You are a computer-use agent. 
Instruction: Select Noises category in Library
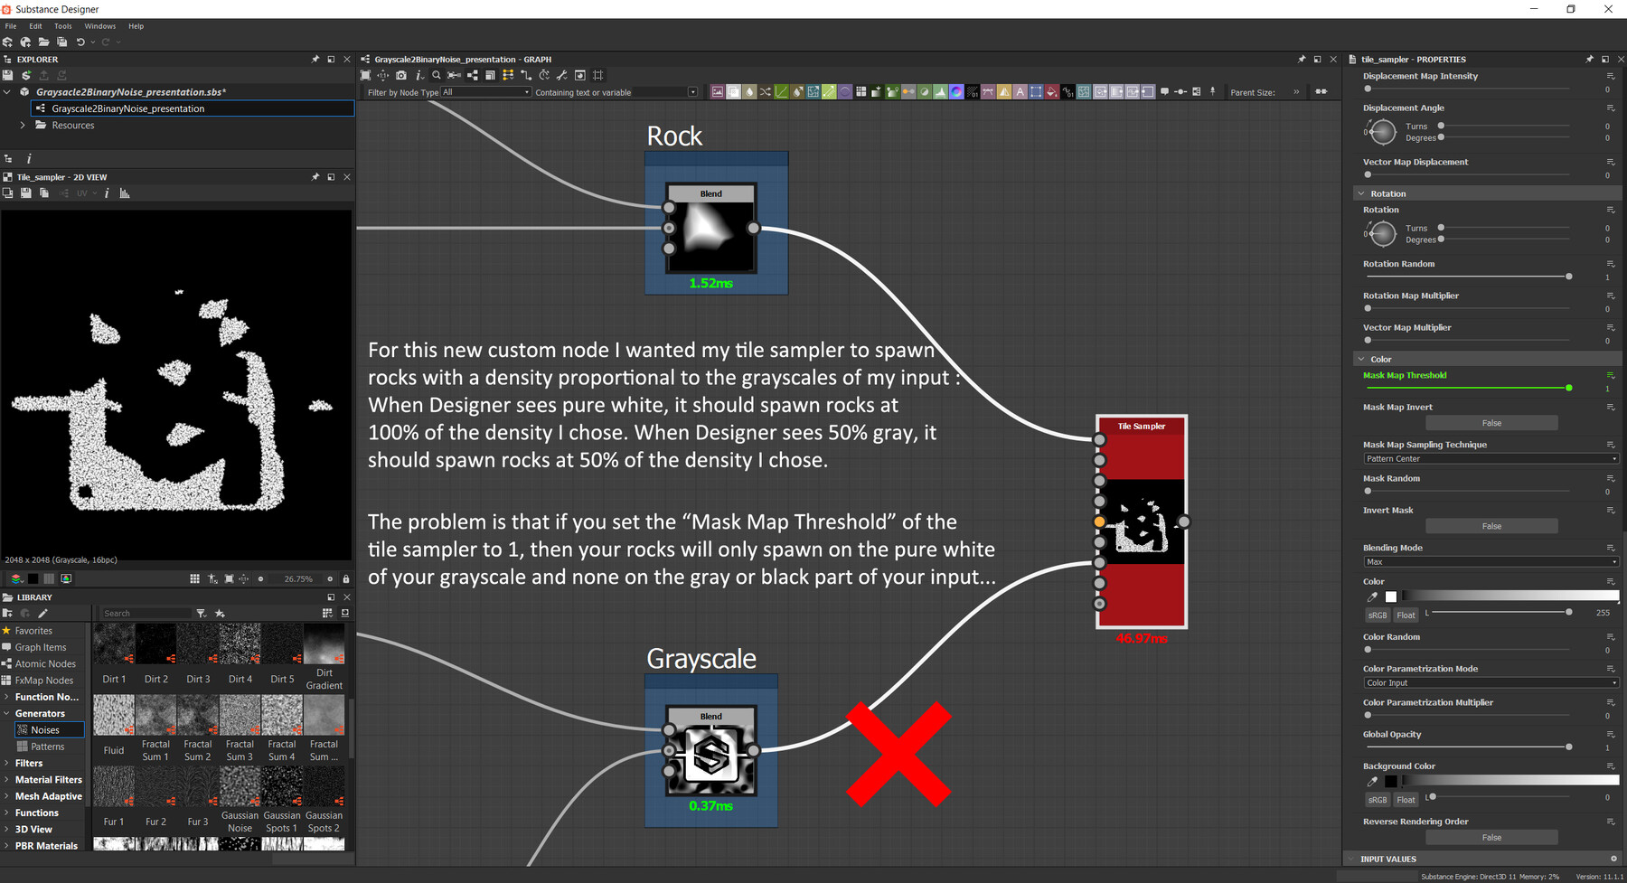[x=50, y=730]
